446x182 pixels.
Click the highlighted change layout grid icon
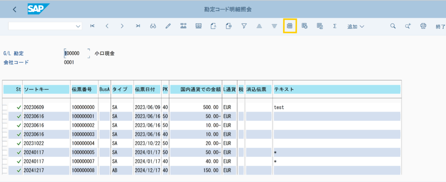(290, 26)
